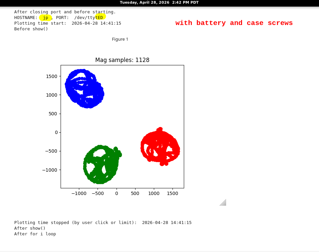Open the date and time in top bar
Viewport: 319px width, 252px height.
[x=159, y=3]
